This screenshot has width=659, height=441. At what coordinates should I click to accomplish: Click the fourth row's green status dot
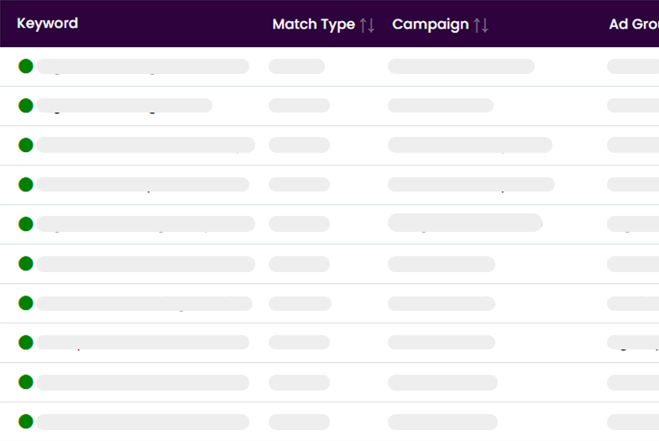(26, 185)
